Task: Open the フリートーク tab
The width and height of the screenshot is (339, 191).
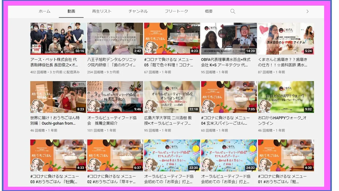Action: click(x=176, y=11)
